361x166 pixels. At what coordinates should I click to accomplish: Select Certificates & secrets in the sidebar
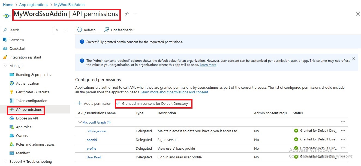click(x=32, y=92)
